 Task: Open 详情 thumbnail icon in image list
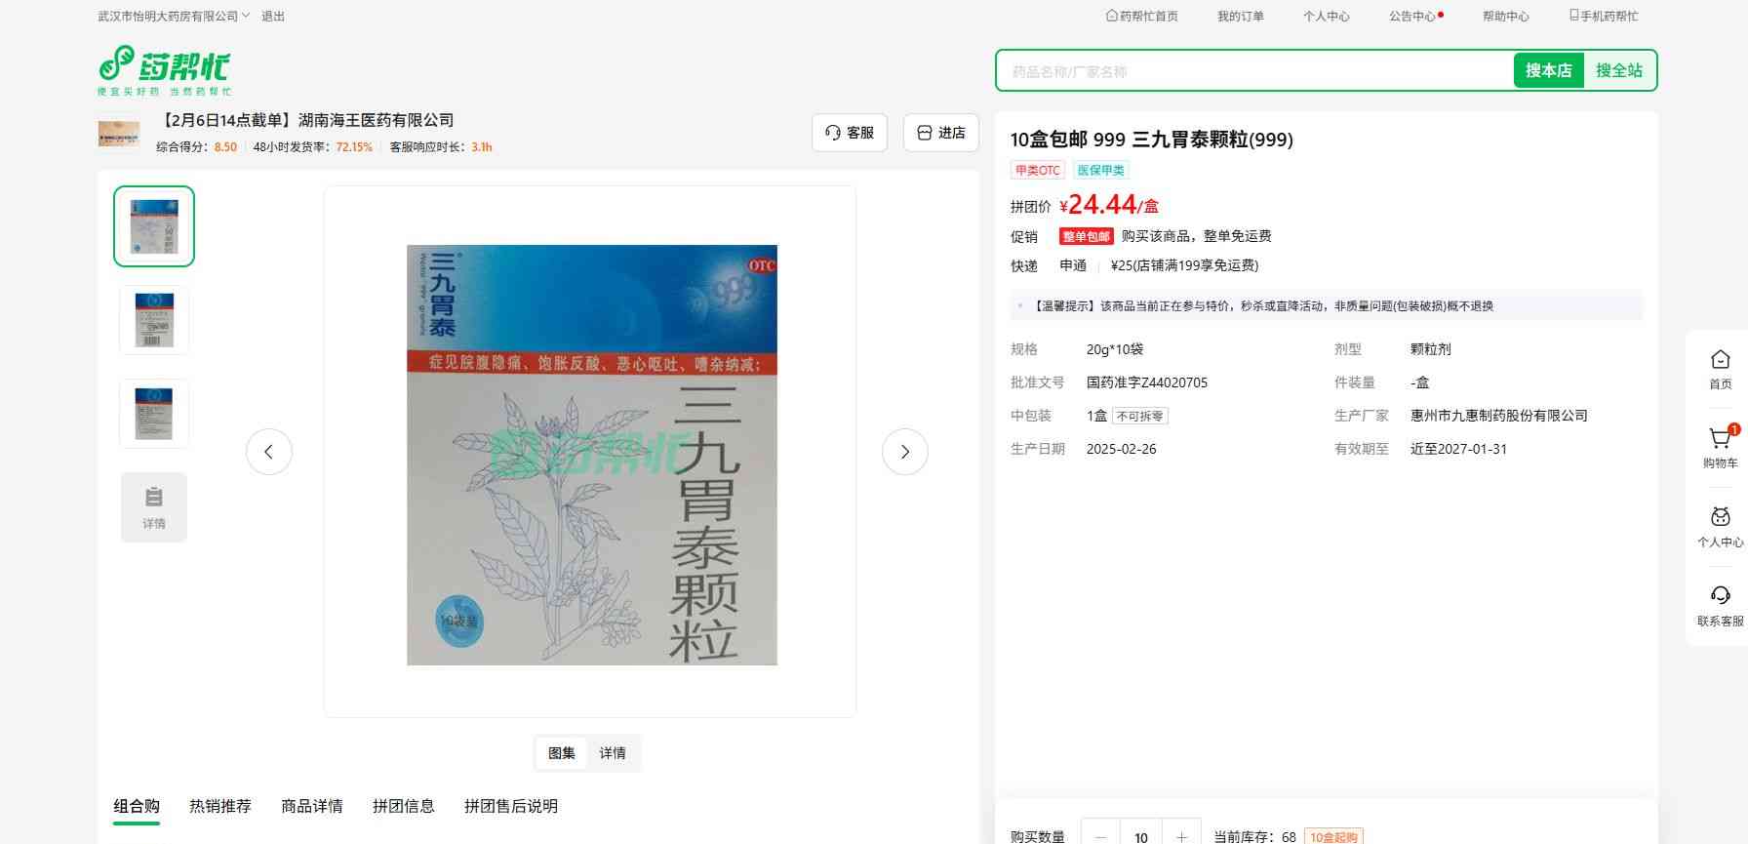point(154,506)
